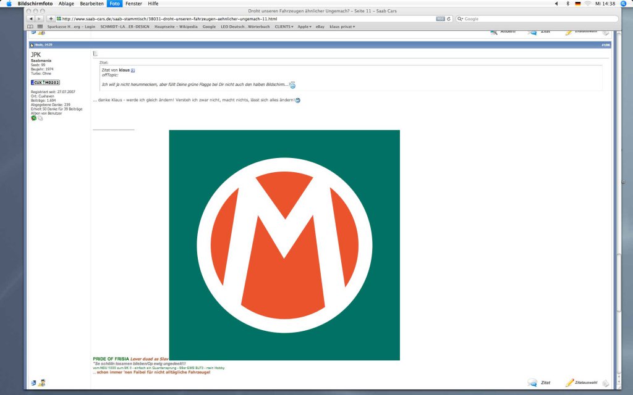The height and width of the screenshot is (395, 633).
Task: Click the post document icon above the quote
Action: 95,54
